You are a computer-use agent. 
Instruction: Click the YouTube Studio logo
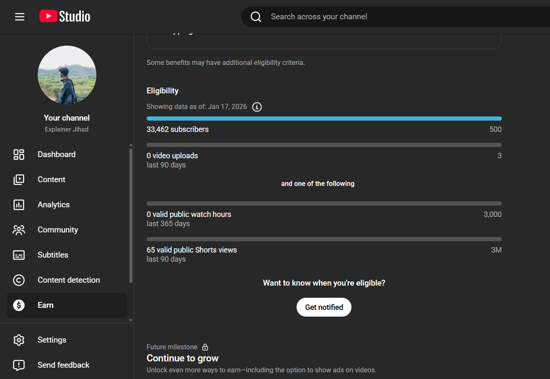tap(65, 16)
